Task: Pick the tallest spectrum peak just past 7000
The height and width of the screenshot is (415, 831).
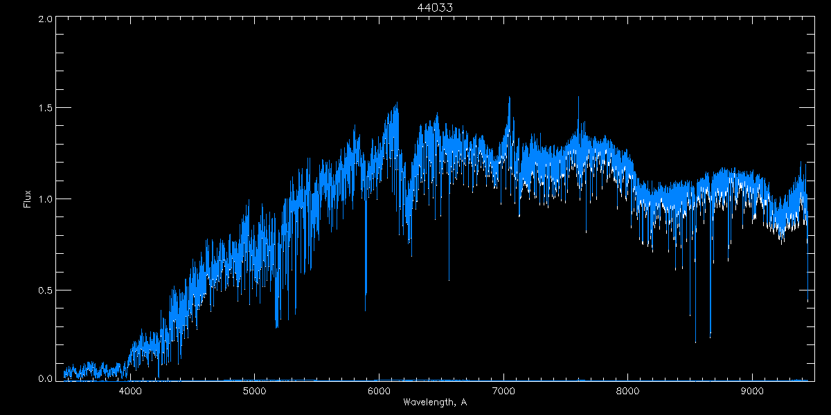Action: [510, 98]
